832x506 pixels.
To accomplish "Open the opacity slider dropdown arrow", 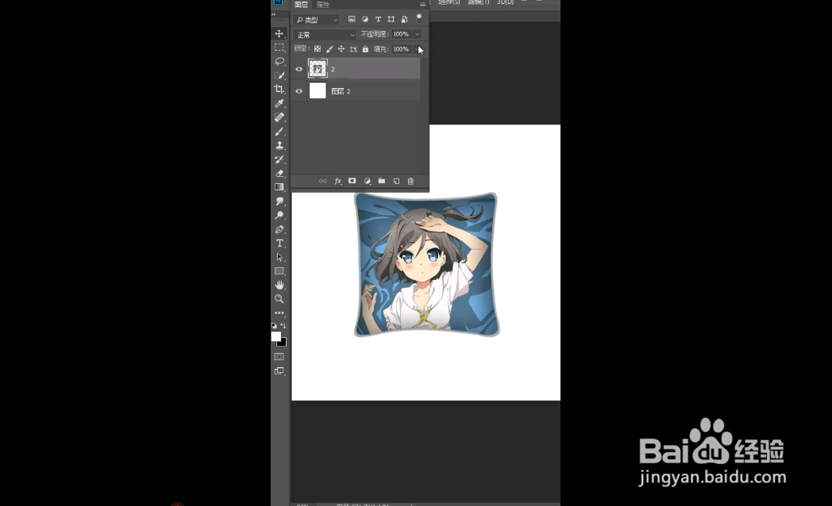I will click(418, 34).
